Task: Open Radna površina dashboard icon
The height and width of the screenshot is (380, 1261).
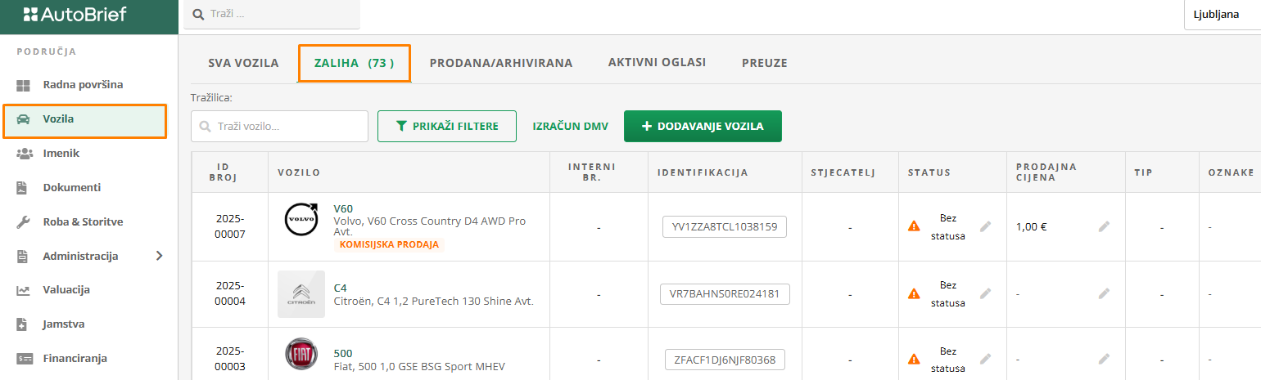Action: (x=23, y=85)
